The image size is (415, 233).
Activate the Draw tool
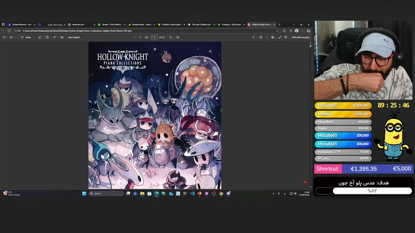point(26,37)
